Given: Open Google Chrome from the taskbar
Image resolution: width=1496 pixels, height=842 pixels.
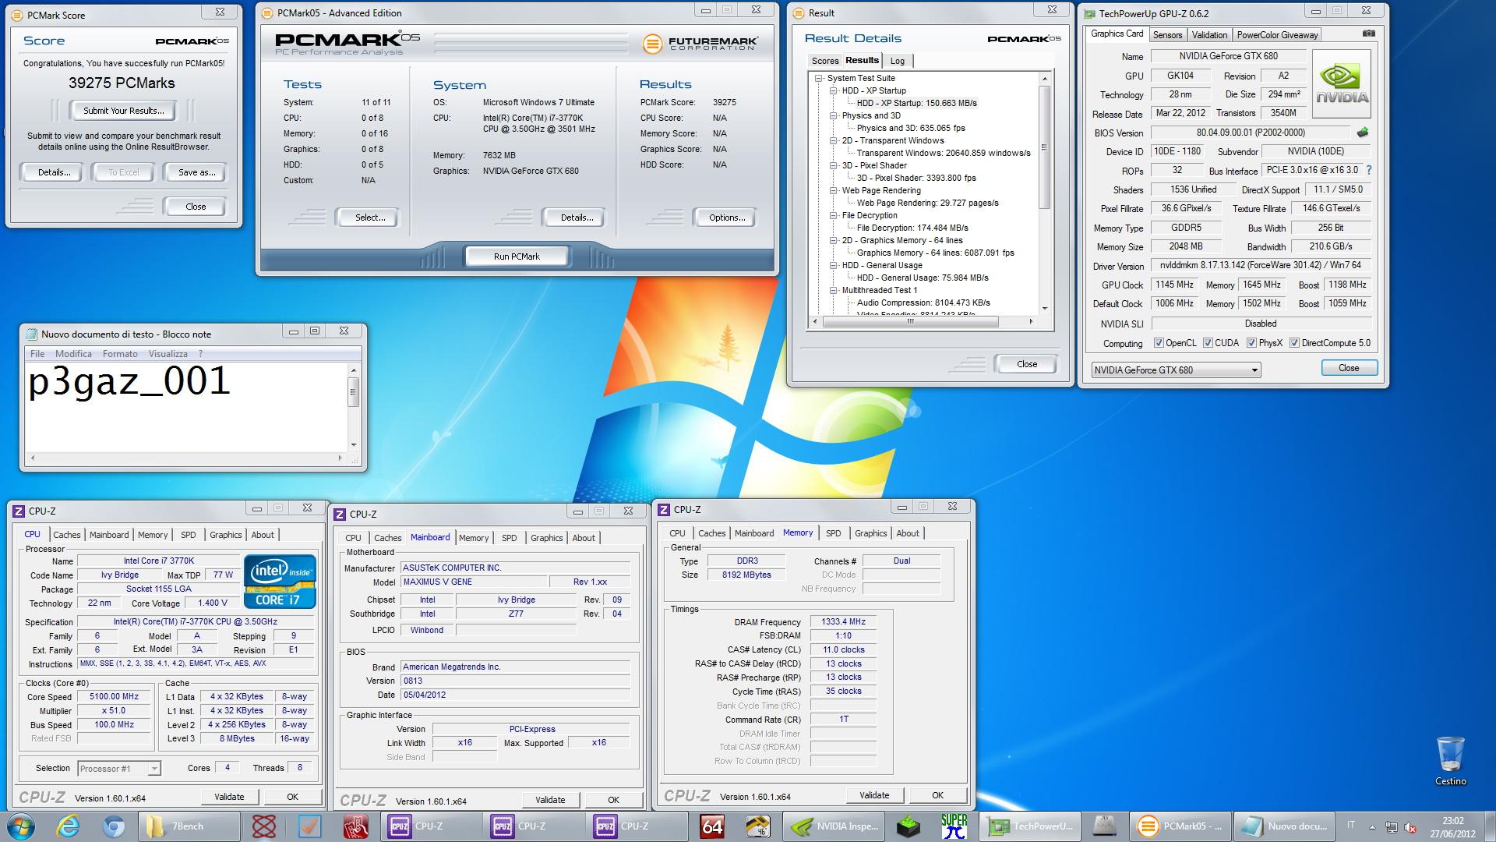Looking at the screenshot, I should click(114, 826).
